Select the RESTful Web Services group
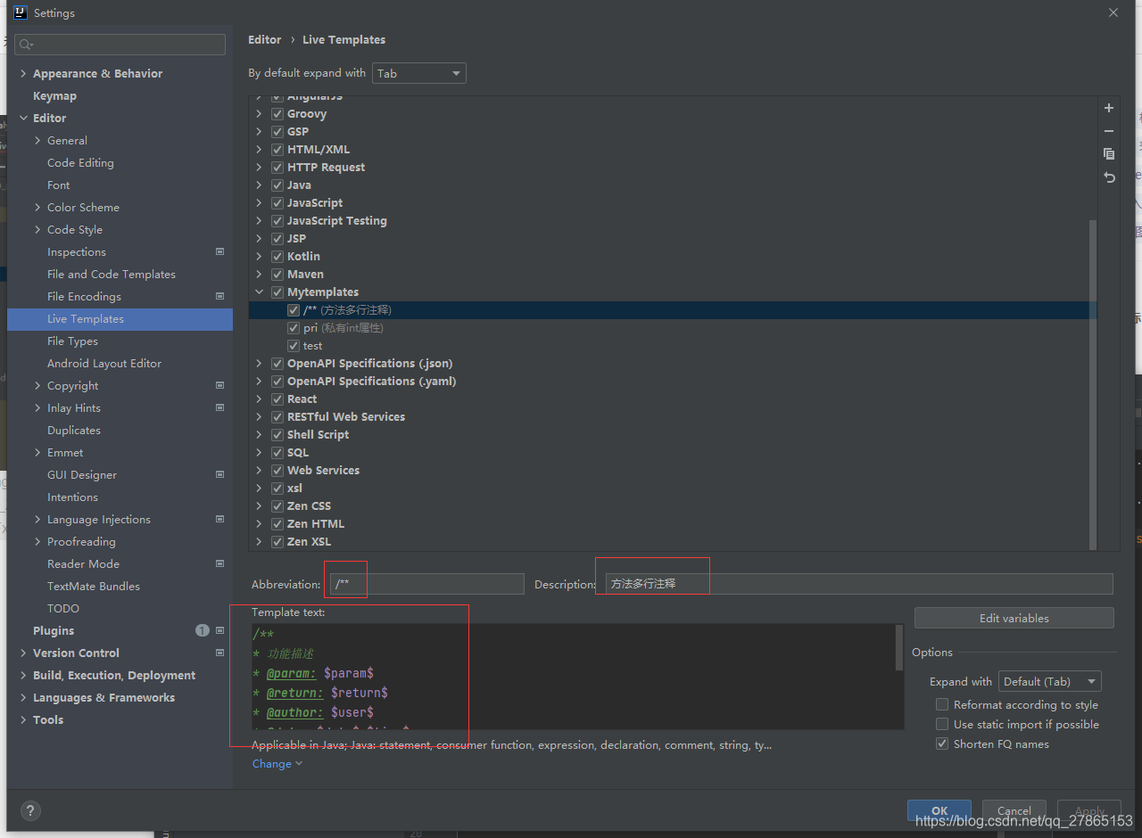The height and width of the screenshot is (838, 1142). point(346,417)
